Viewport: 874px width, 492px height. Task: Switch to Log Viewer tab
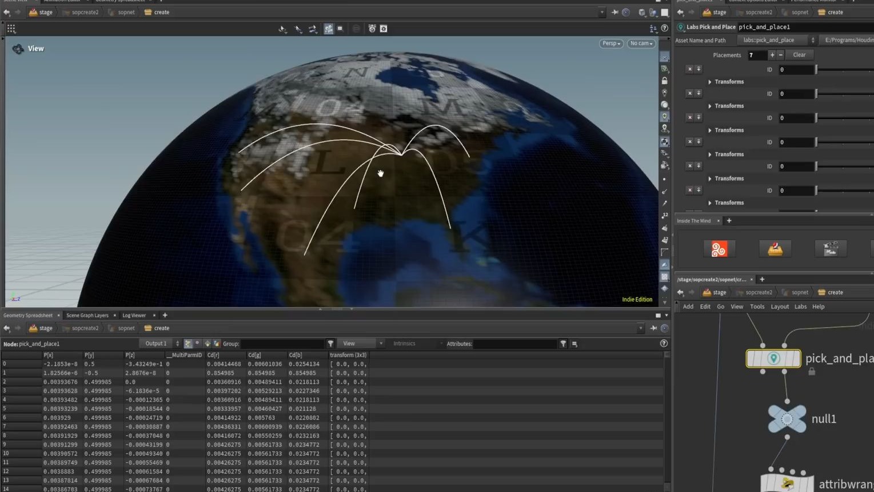134,315
